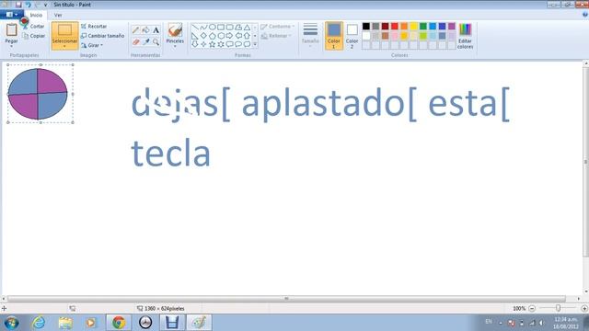Switch to the Ver ribbon tab
This screenshot has width=589, height=331.
click(x=58, y=15)
